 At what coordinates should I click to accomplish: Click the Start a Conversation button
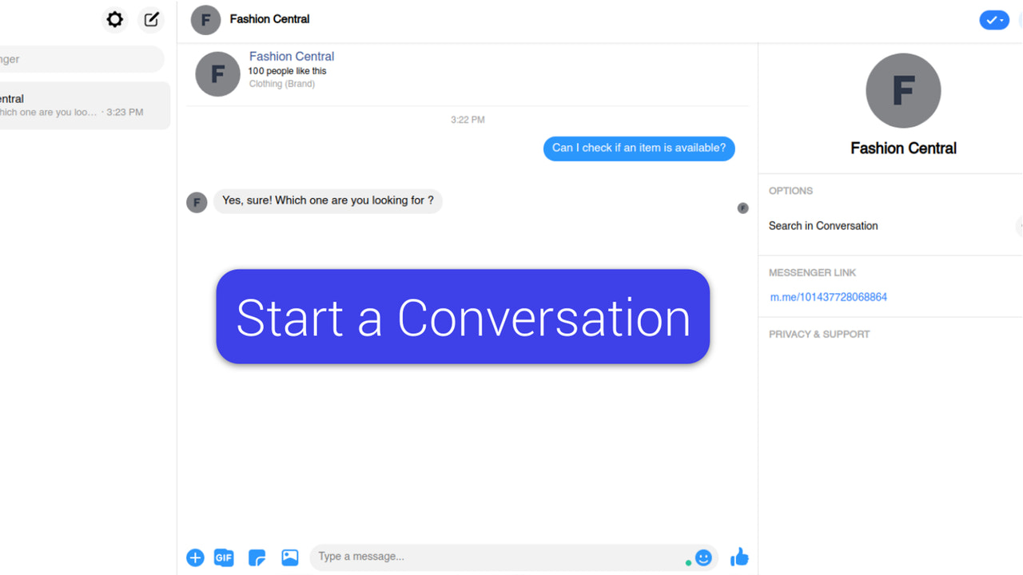pos(462,317)
